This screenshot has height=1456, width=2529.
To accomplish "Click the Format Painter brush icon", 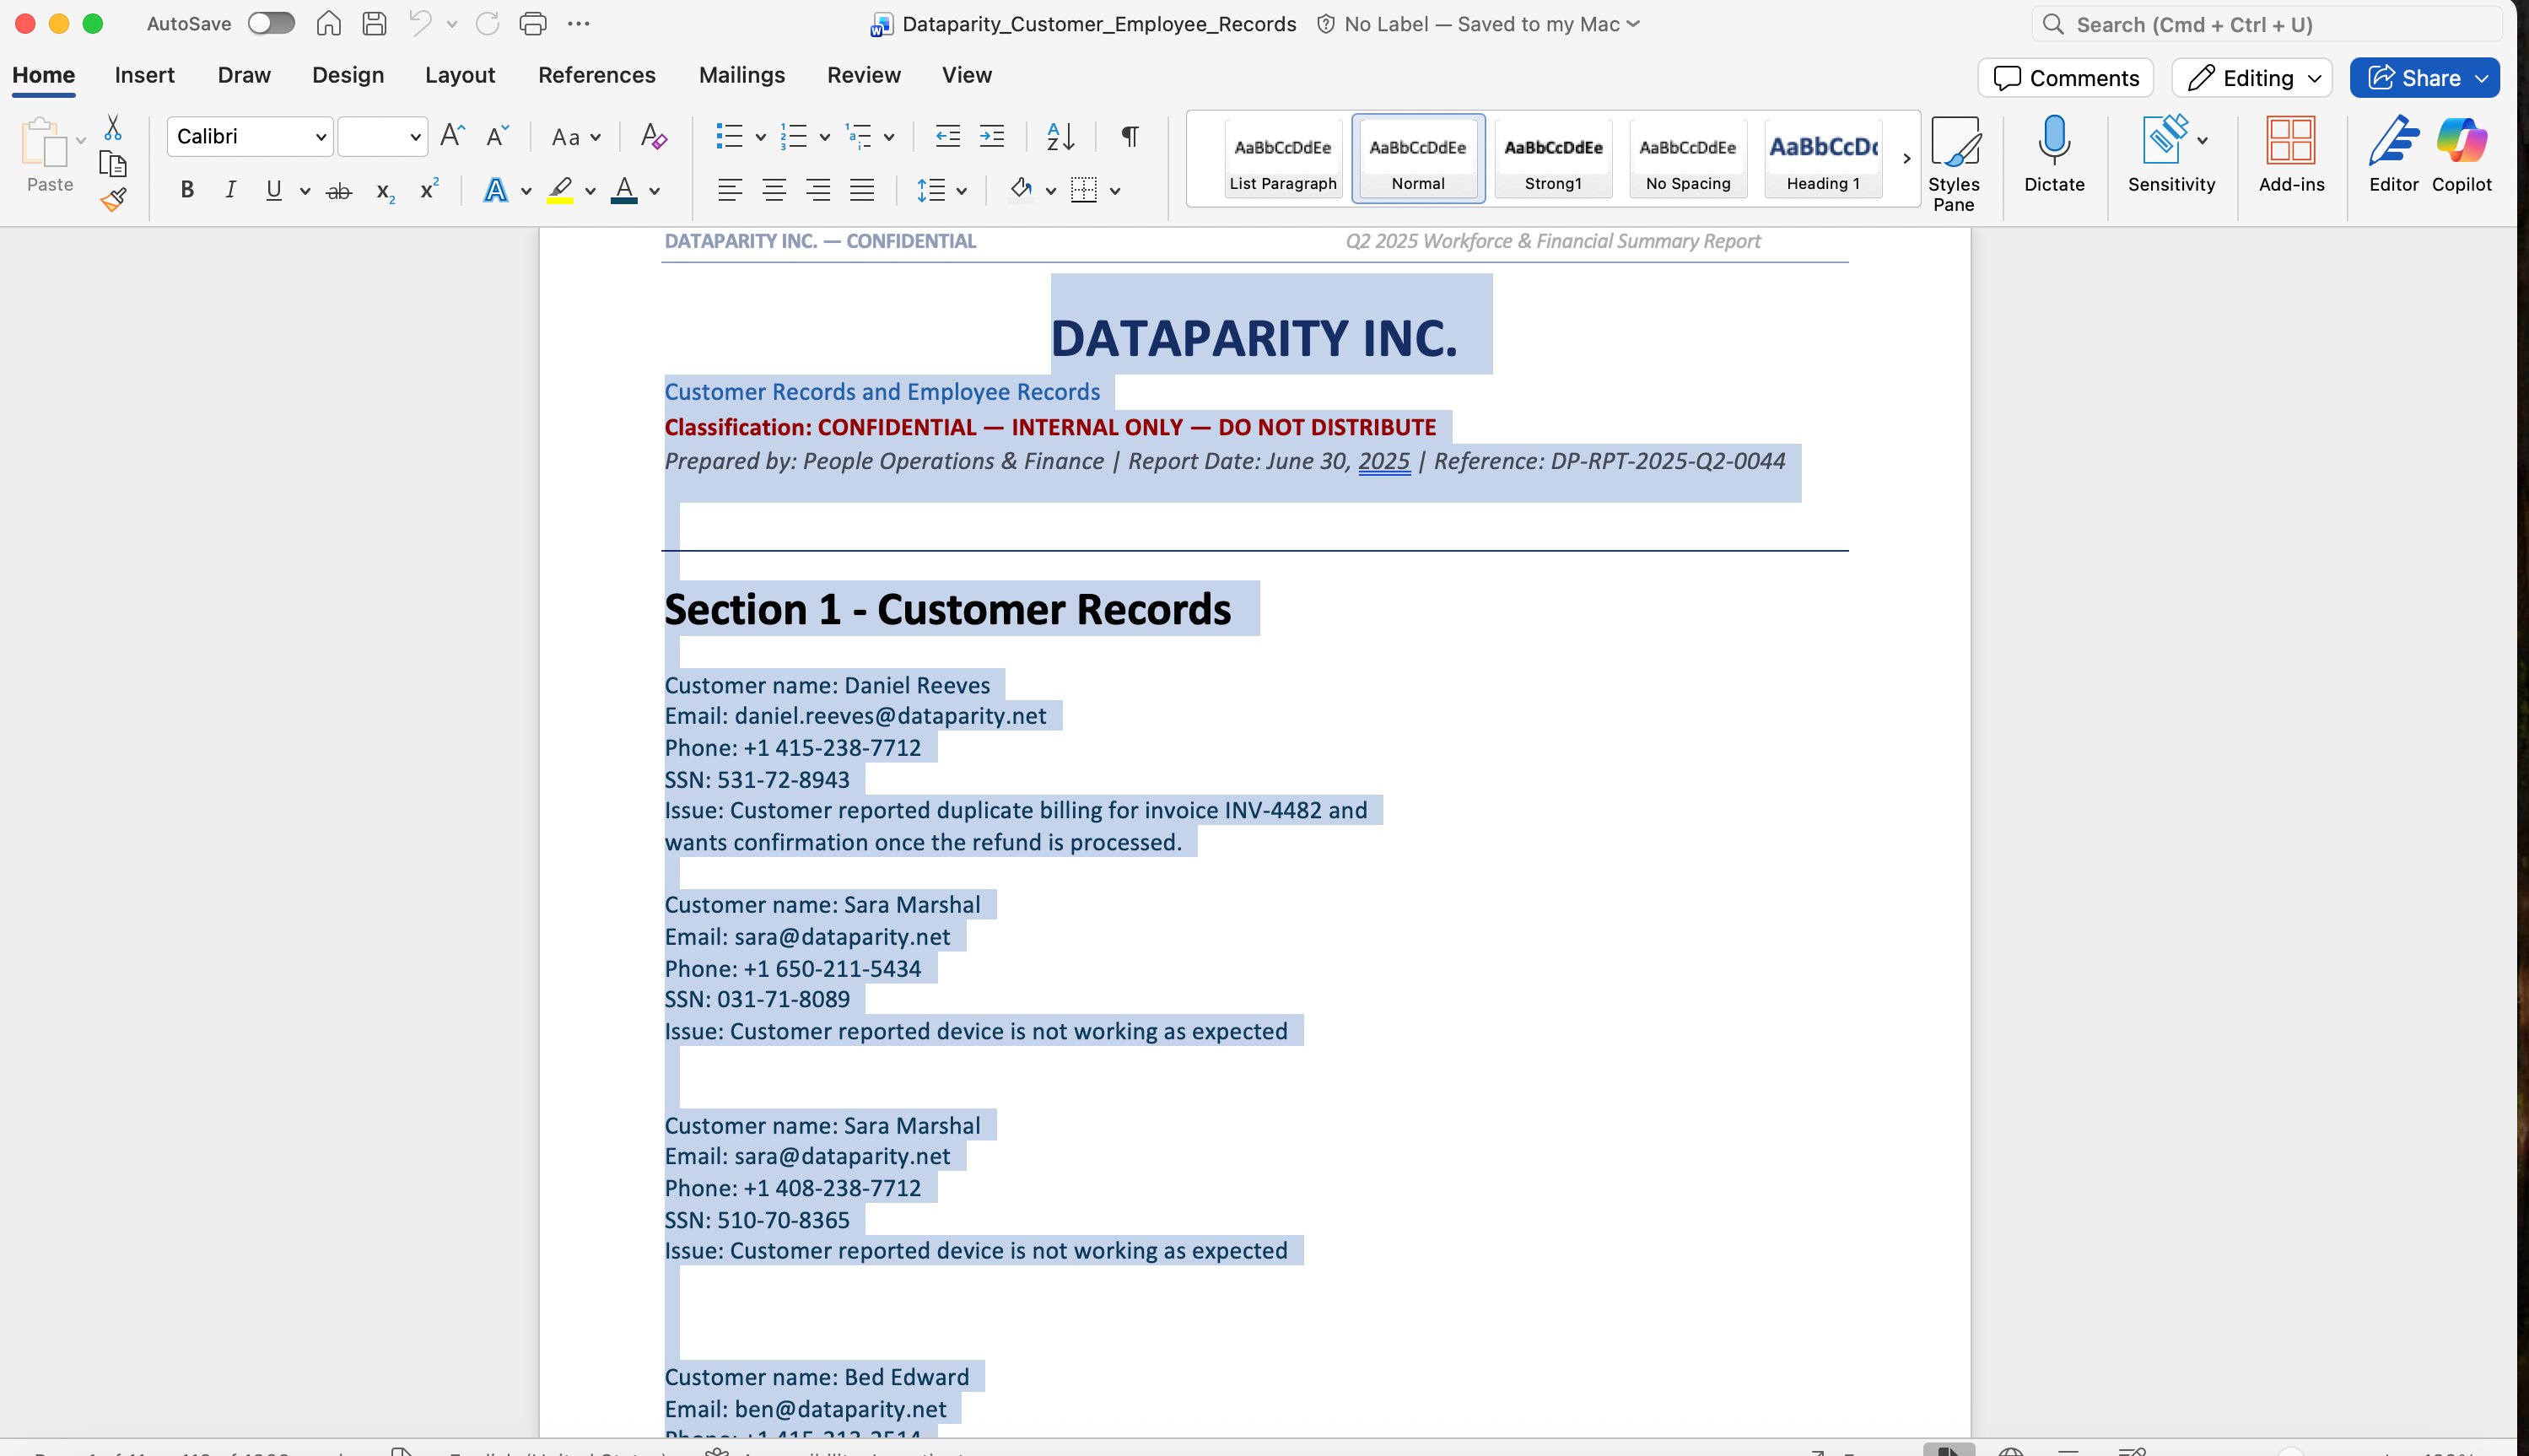I will tap(113, 200).
